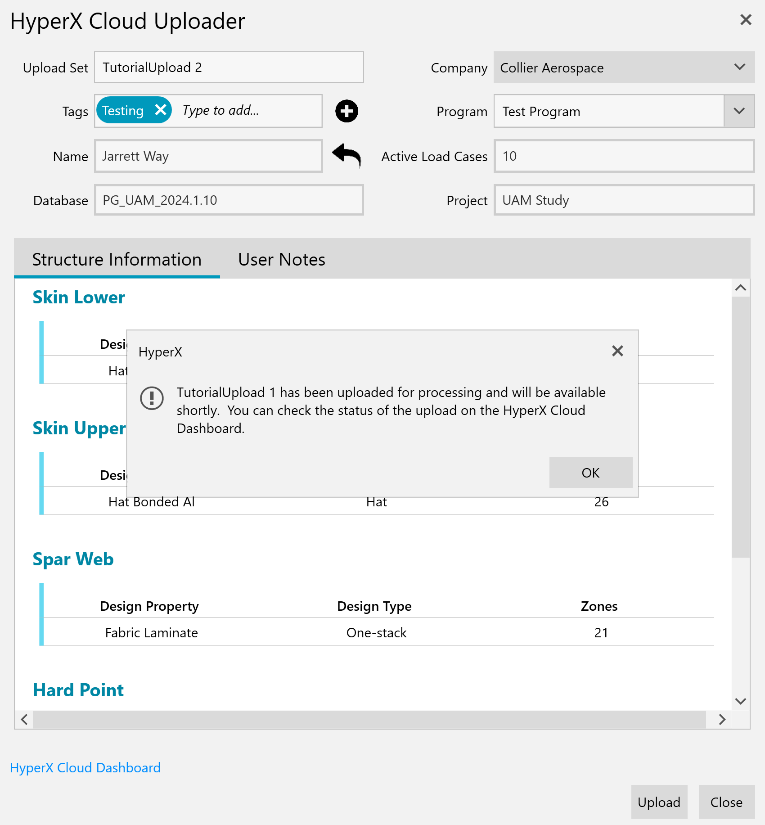Click the Spar Web Zones column header

tap(599, 606)
